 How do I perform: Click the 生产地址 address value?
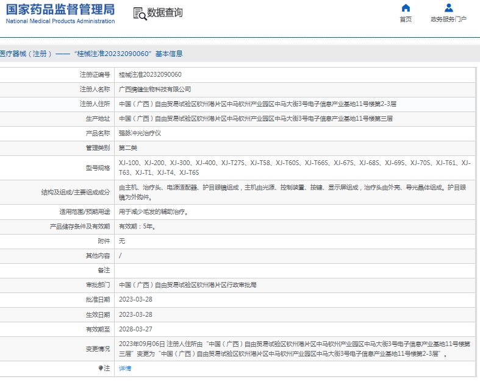click(256, 119)
